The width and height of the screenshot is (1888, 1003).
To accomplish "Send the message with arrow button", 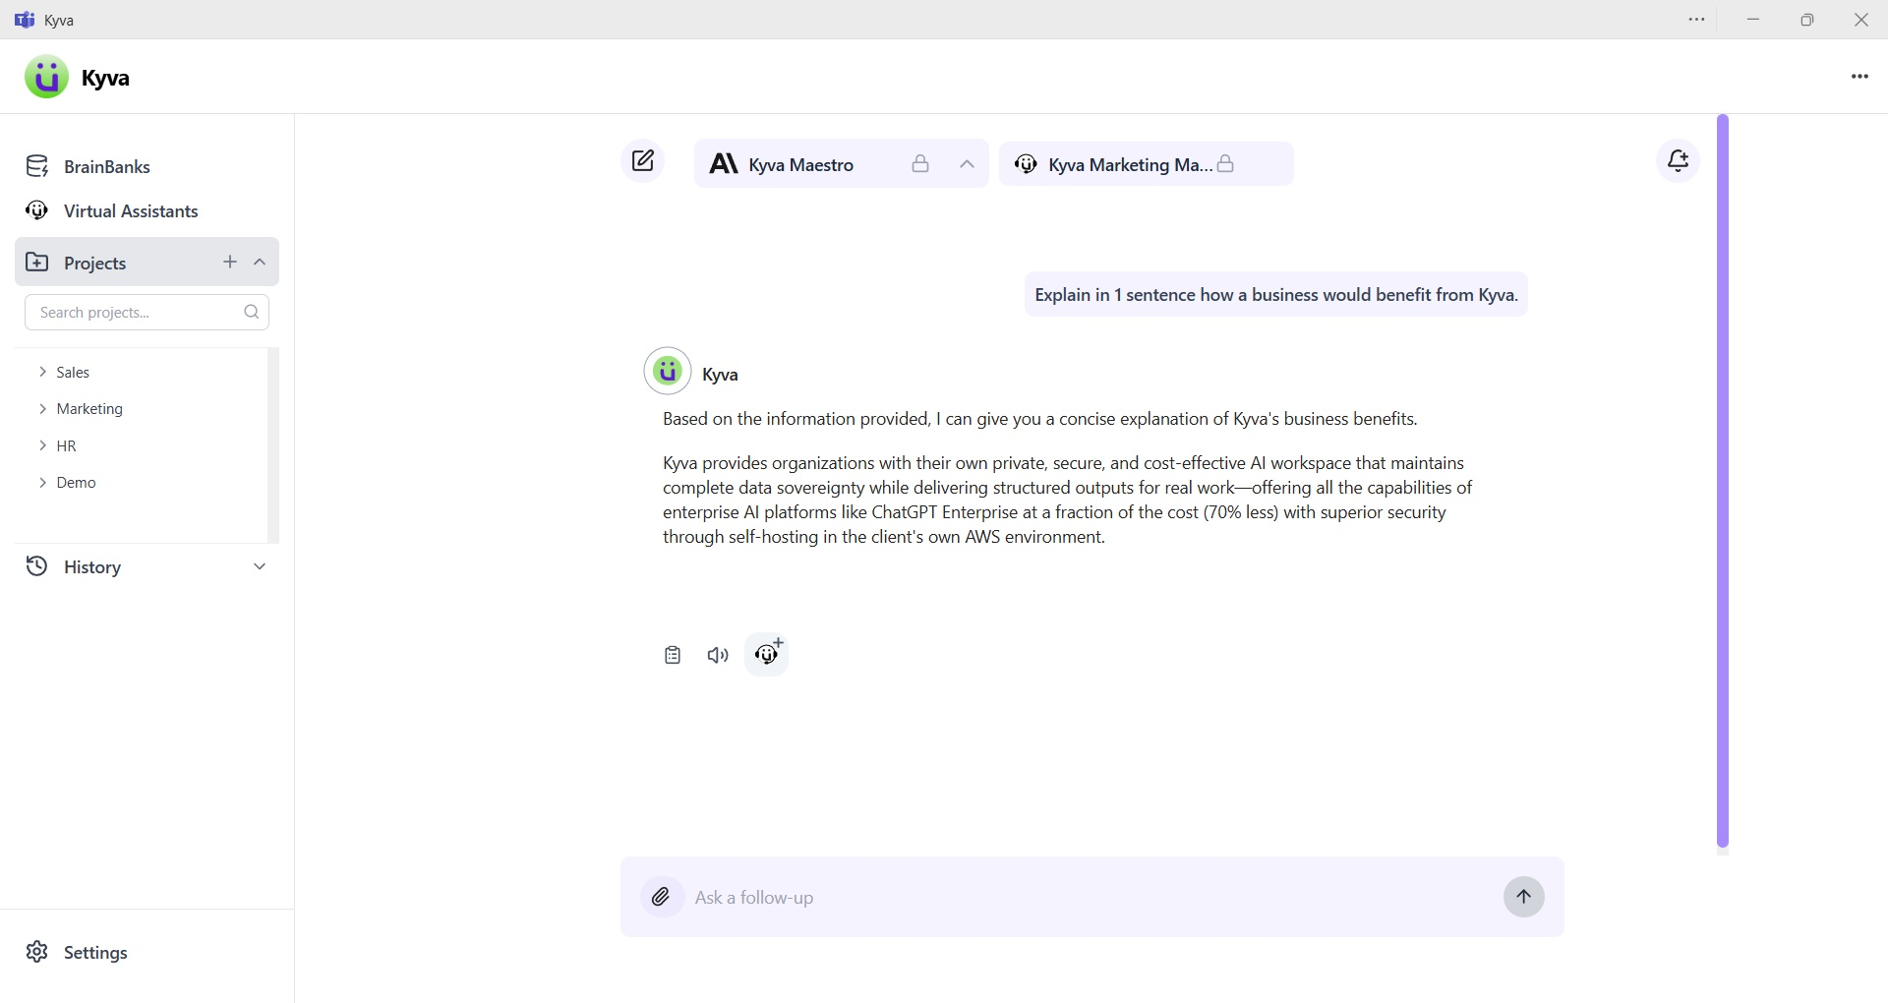I will click(1524, 897).
